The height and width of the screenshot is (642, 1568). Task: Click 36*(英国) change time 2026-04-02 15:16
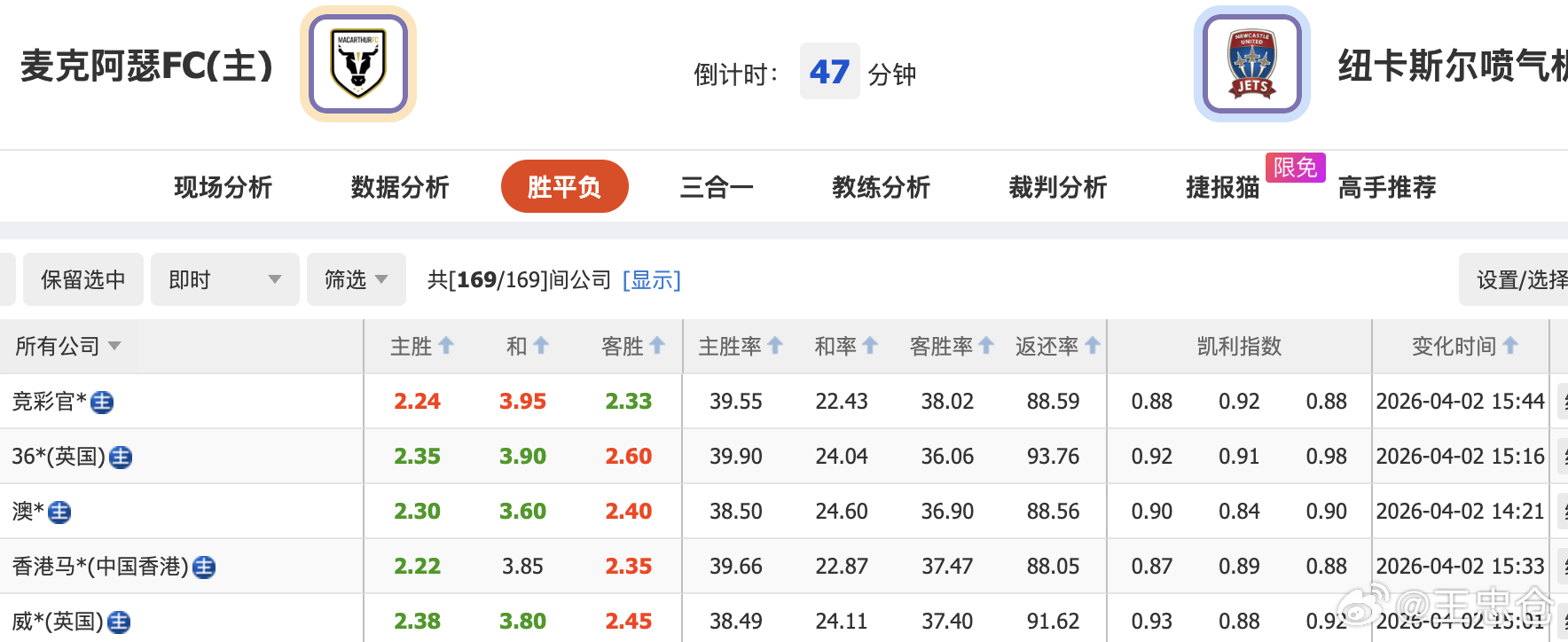(x=1460, y=457)
